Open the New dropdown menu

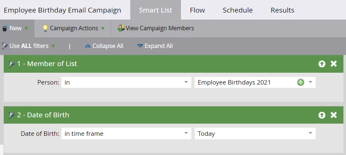16,28
